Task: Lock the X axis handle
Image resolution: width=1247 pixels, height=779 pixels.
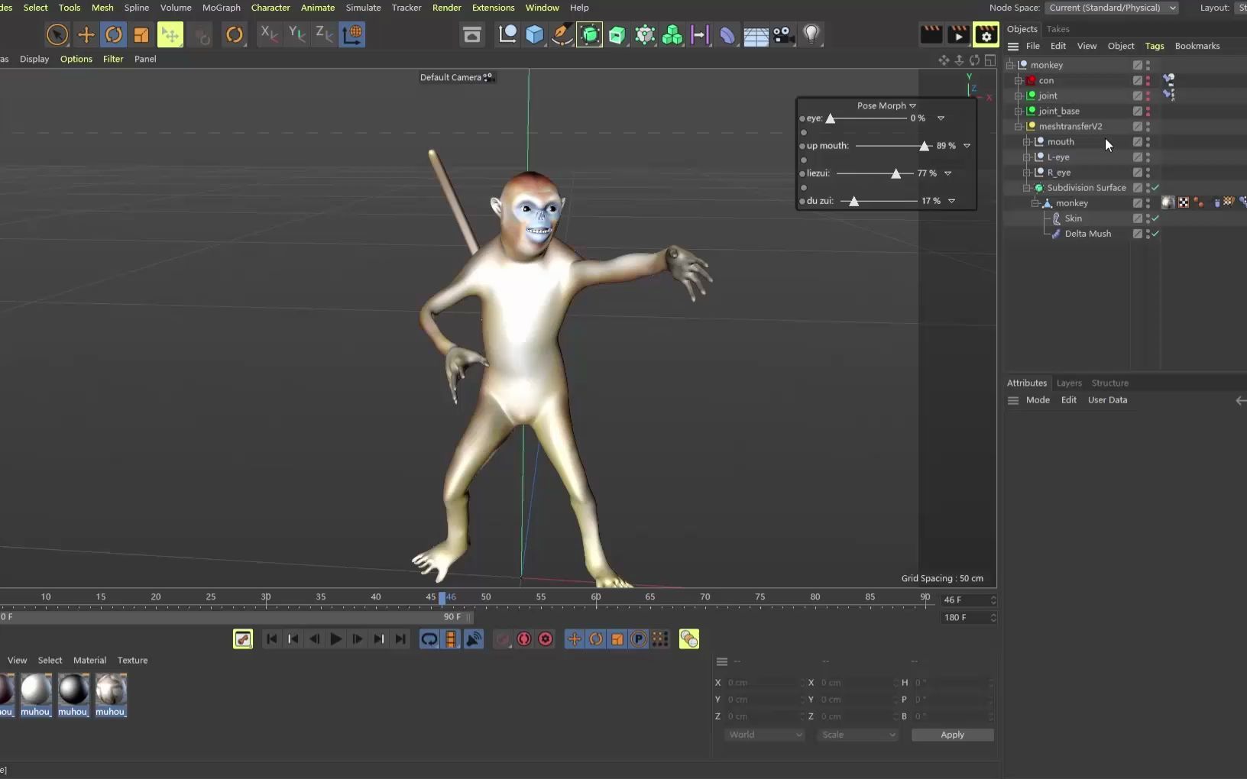Action: [x=269, y=34]
